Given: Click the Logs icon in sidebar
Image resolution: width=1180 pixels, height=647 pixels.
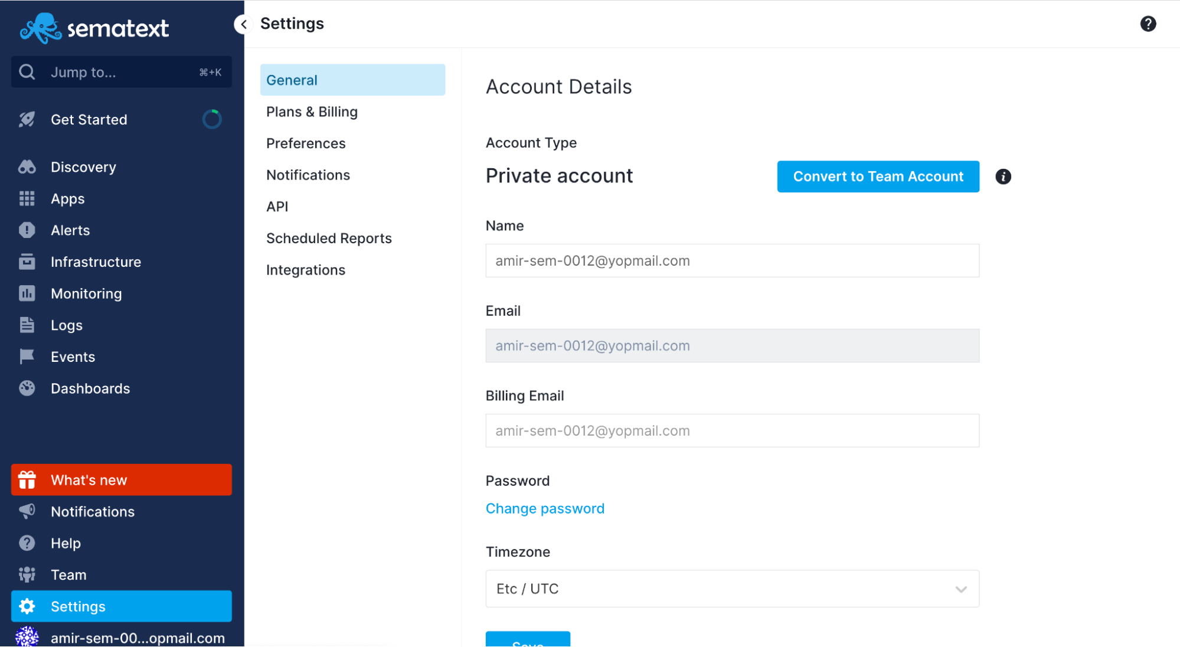Looking at the screenshot, I should point(27,325).
